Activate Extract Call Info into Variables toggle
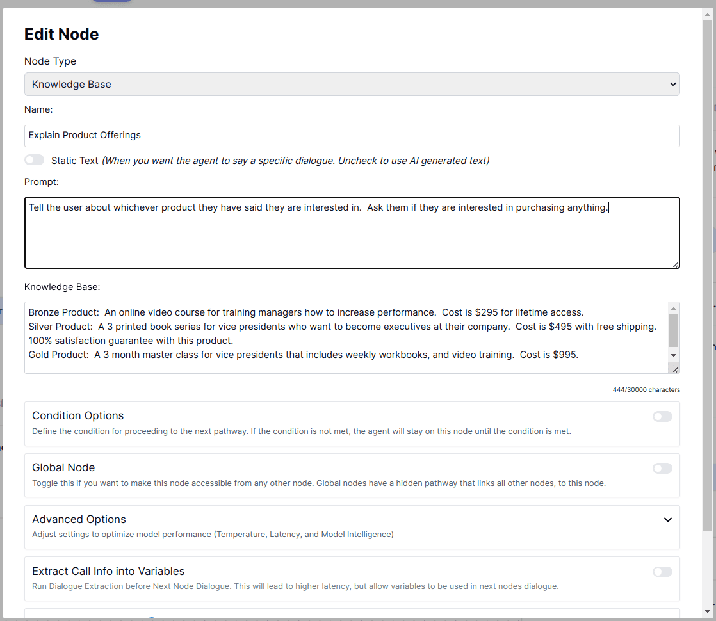 (x=662, y=571)
